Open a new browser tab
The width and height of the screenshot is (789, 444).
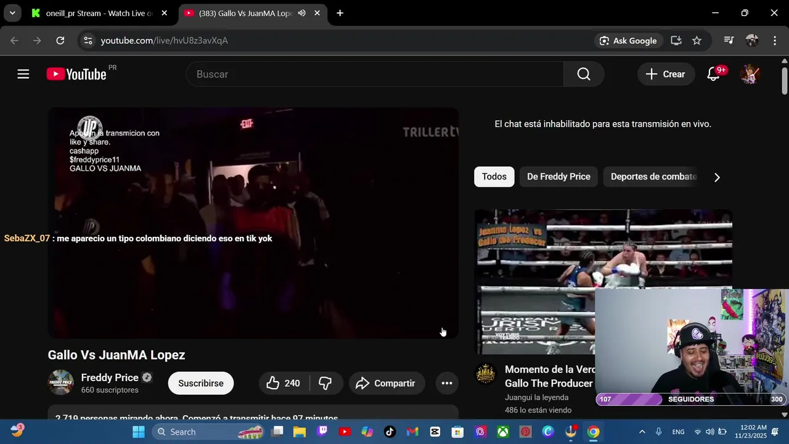[x=340, y=13]
